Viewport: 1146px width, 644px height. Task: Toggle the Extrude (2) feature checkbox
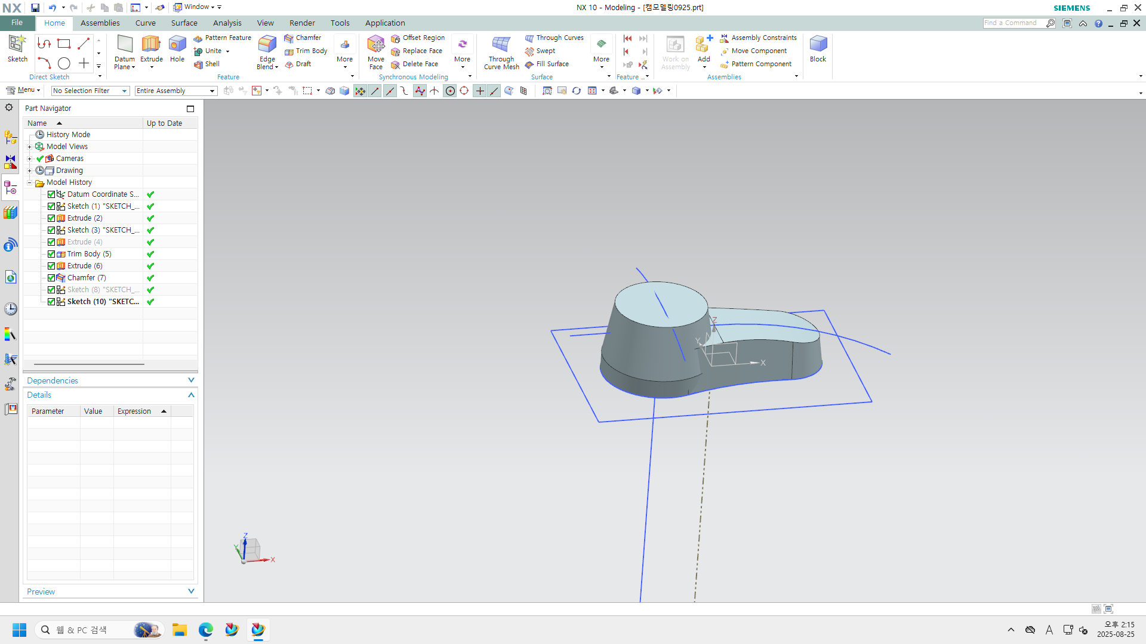tap(51, 218)
